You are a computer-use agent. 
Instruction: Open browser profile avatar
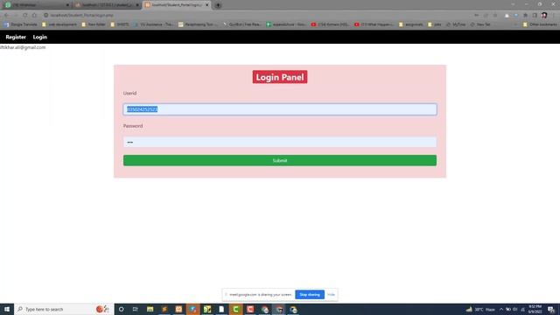click(544, 16)
